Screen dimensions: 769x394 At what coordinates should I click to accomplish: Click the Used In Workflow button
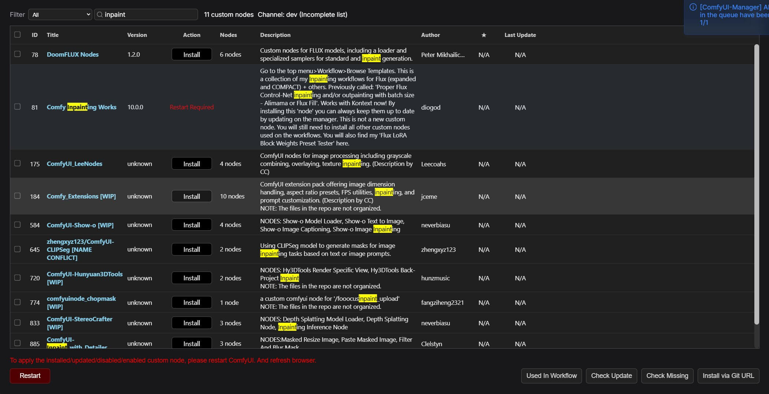[x=551, y=376]
